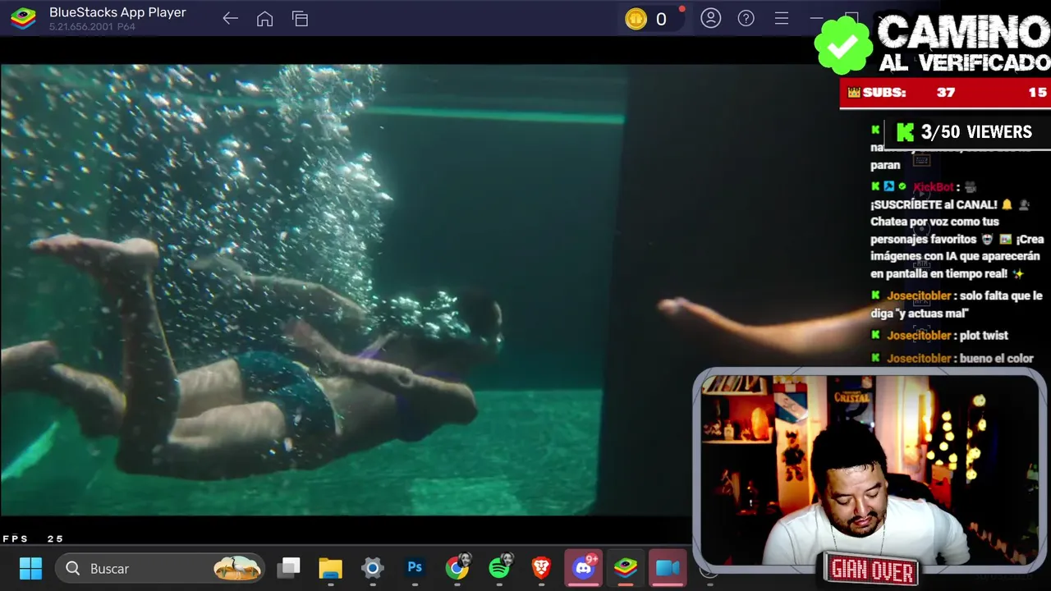Click the underwater video playing in BlueStacks
Image resolution: width=1051 pixels, height=591 pixels.
(x=345, y=290)
